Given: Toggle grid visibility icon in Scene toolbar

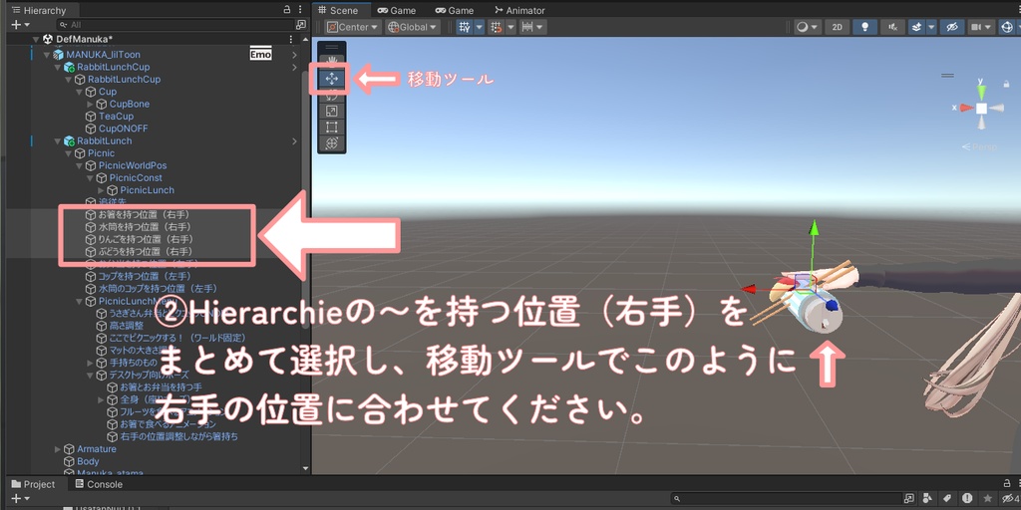Looking at the screenshot, I should (x=465, y=27).
